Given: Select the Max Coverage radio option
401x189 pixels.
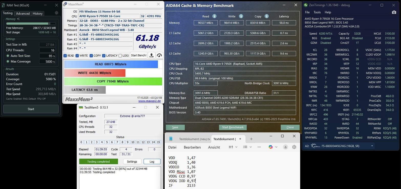Looking at the screenshot, I should pyautogui.click(x=8, y=61).
